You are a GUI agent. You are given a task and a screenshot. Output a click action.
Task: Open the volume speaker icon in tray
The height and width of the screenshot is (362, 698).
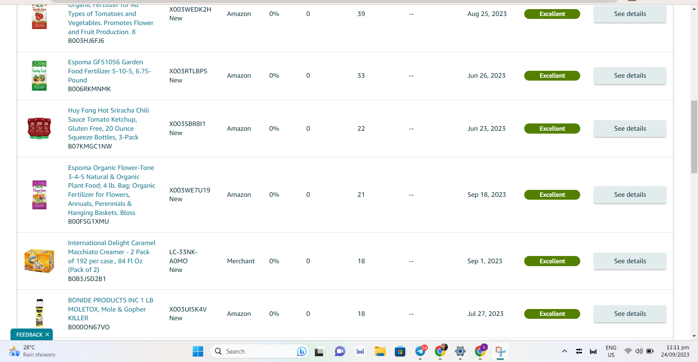(639, 351)
